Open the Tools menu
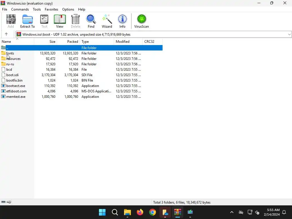 tap(37, 9)
